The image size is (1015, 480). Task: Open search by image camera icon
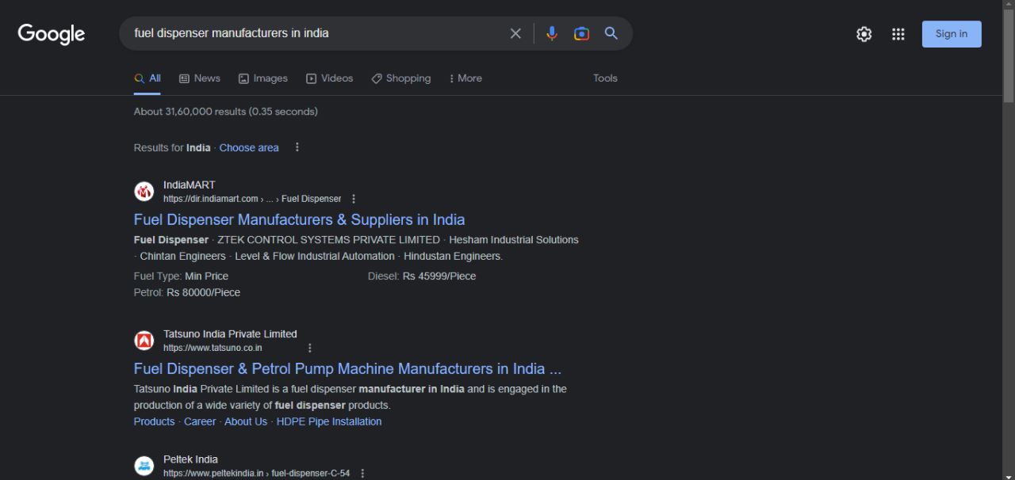[581, 33]
